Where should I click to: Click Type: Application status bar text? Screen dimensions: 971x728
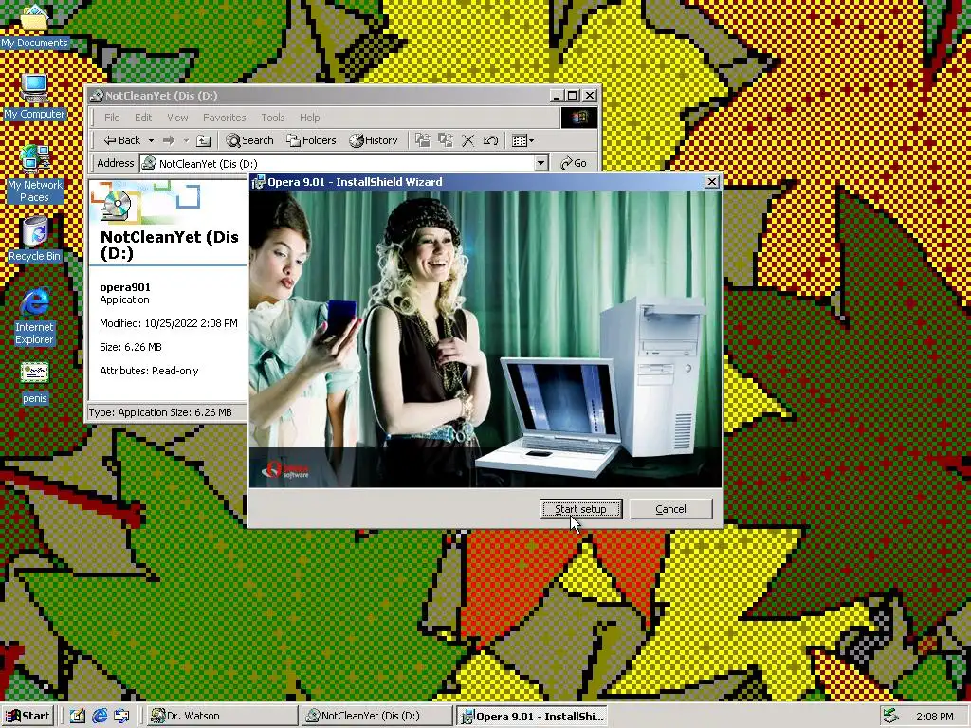[x=159, y=412]
